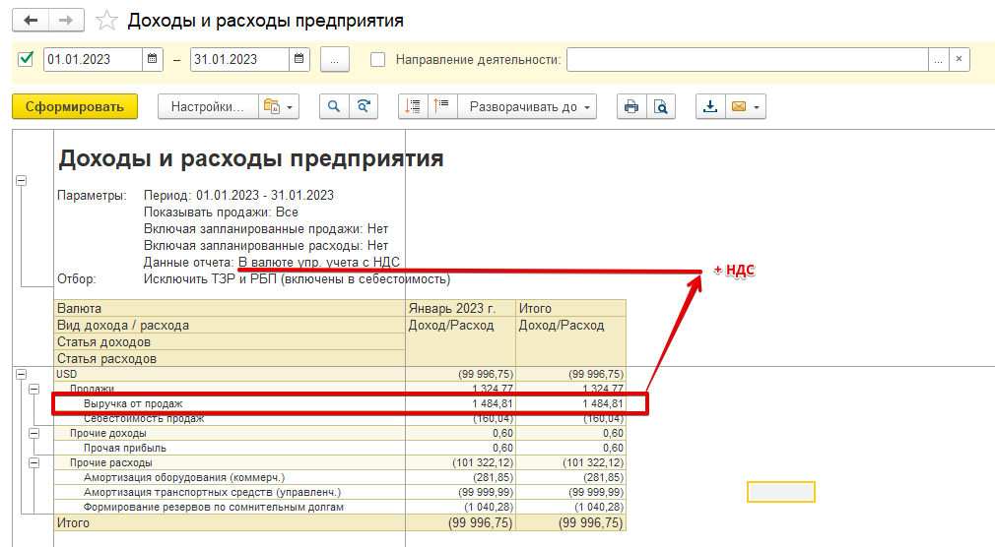This screenshot has width=995, height=547.
Task: Open report variants dropdown next to Настройки
Action: point(278,107)
